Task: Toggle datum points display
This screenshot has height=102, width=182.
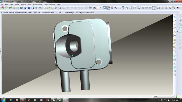Action: pos(166,8)
